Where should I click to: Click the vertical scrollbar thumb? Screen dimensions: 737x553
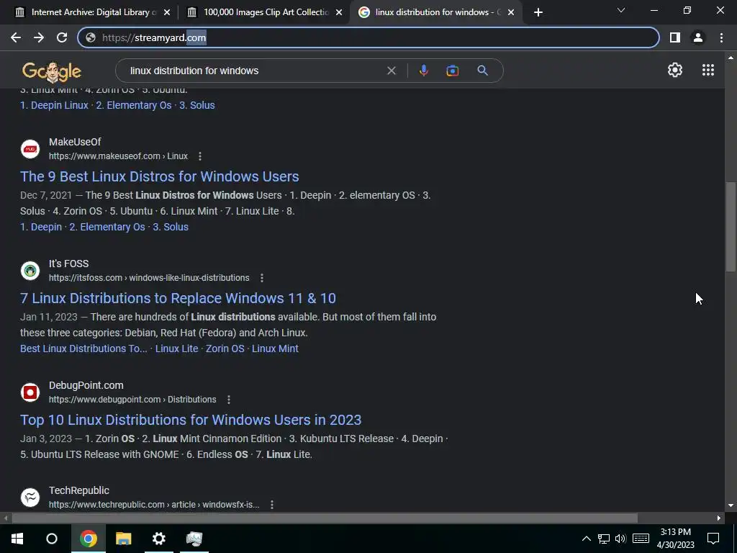[x=731, y=226]
